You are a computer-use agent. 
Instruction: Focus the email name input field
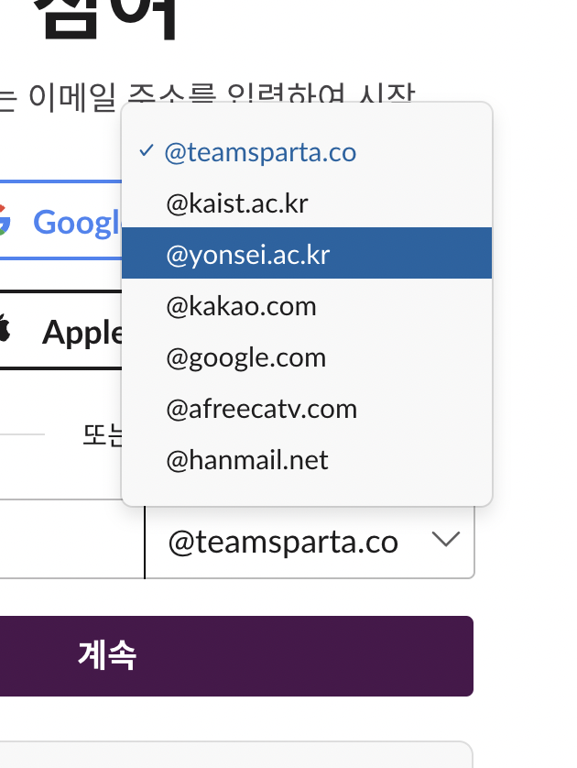click(x=72, y=539)
